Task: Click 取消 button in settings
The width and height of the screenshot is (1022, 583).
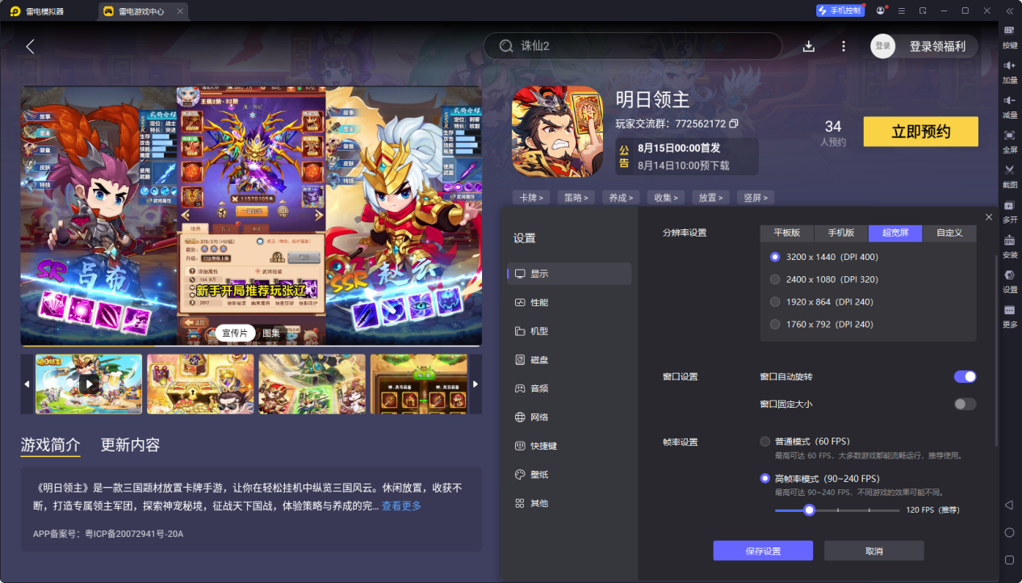Action: (873, 551)
